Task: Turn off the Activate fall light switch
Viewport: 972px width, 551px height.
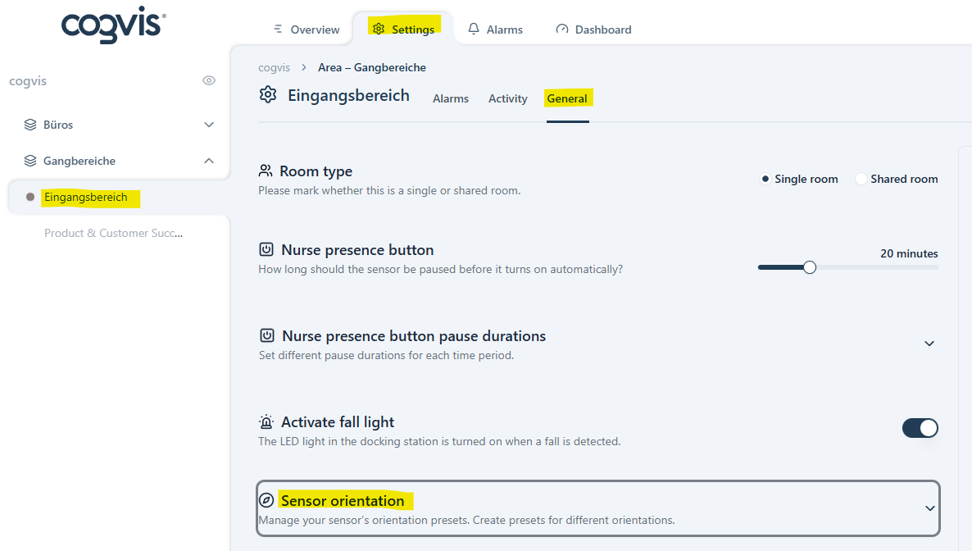Action: (920, 428)
